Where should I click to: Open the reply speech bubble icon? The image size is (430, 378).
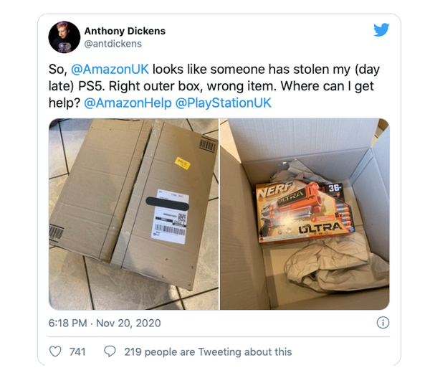(x=110, y=351)
